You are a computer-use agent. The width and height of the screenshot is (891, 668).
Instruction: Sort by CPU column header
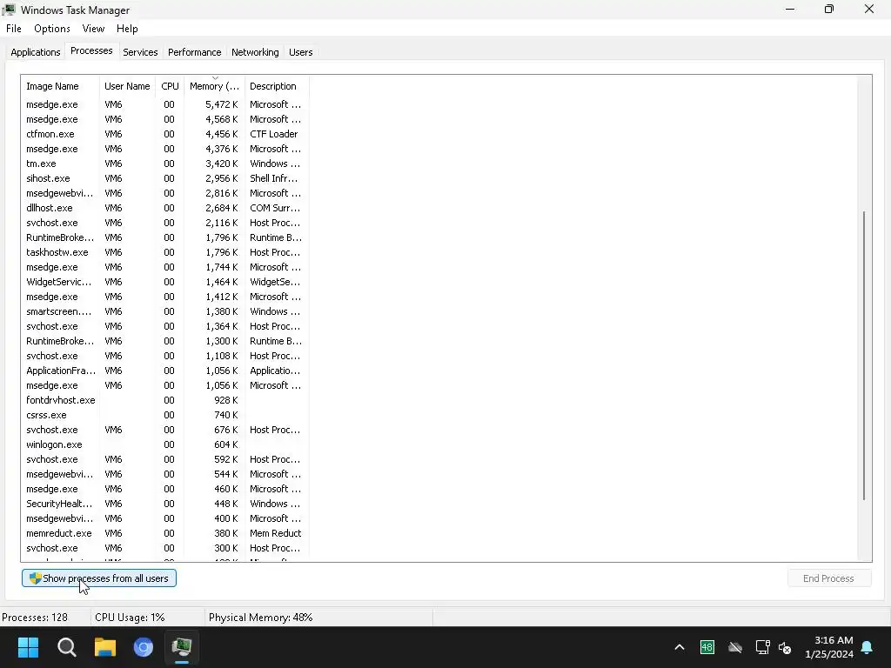[x=170, y=86]
